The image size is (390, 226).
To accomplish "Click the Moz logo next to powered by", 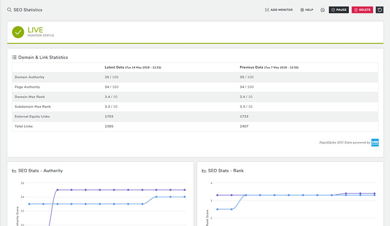I will point(375,142).
